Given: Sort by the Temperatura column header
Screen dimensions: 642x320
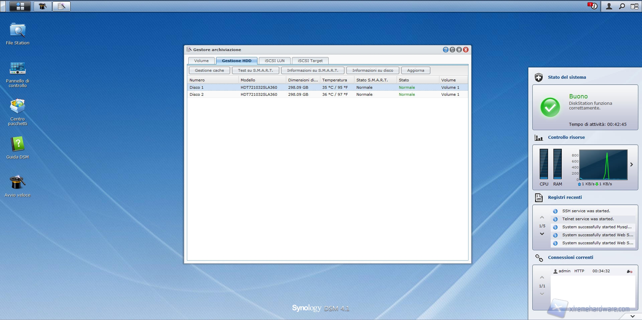Looking at the screenshot, I should [335, 80].
